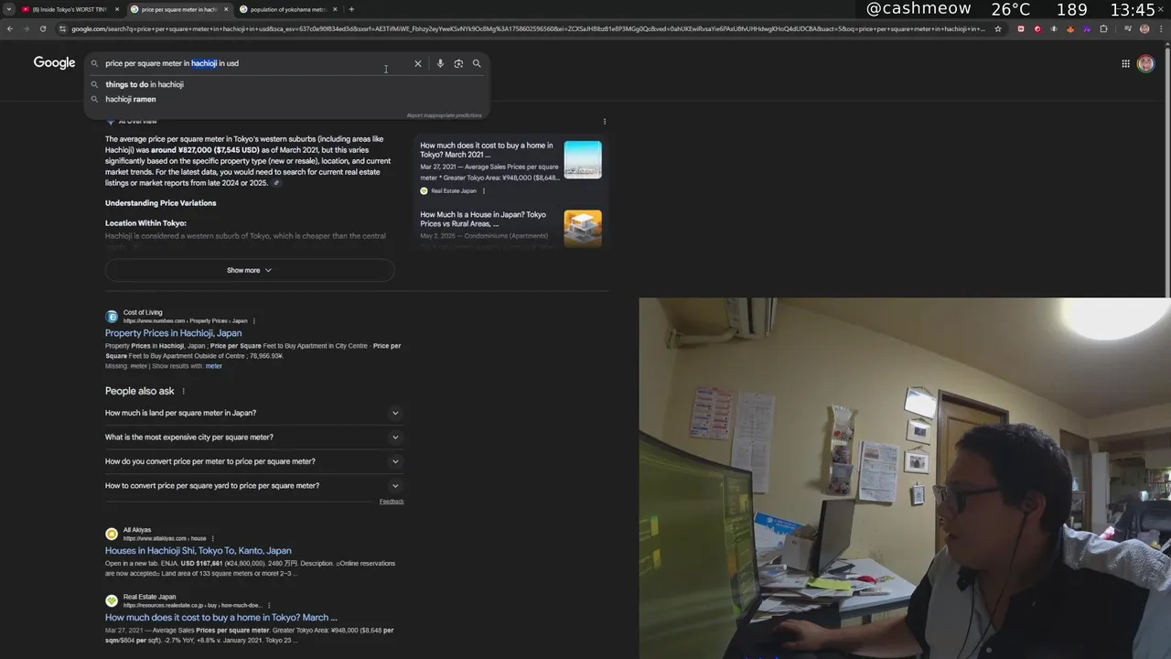
Task: Open the Google apps grid
Action: coord(1125,63)
